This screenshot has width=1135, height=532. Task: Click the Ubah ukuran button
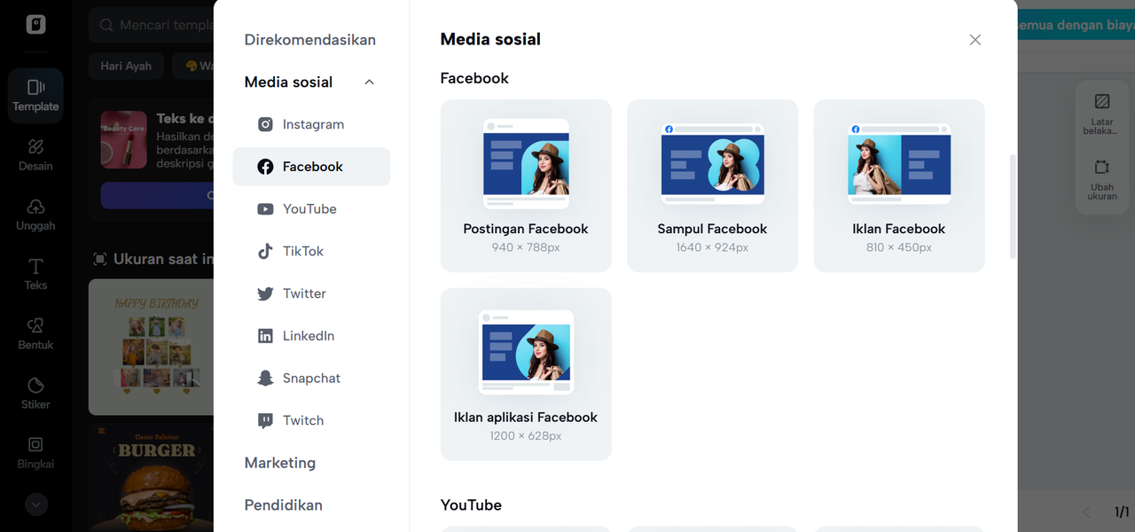1101,182
